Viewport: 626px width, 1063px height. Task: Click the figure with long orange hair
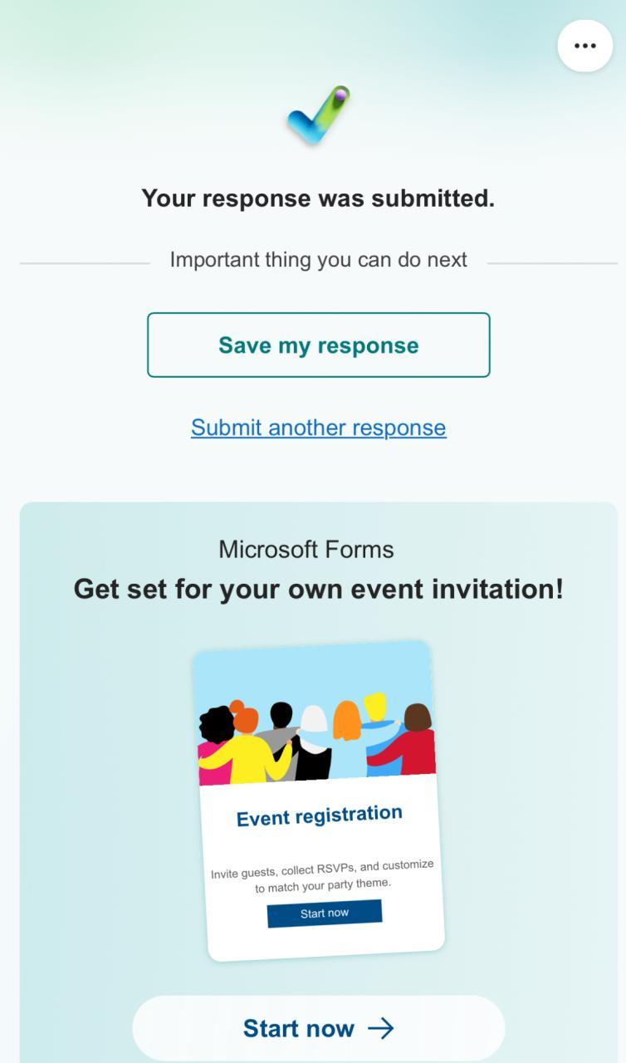point(347,721)
